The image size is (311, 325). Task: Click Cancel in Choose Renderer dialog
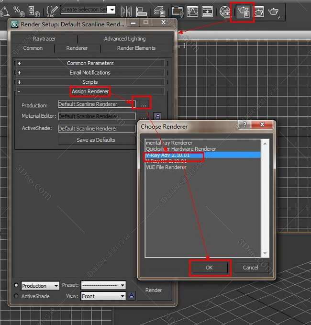pyautogui.click(x=251, y=268)
